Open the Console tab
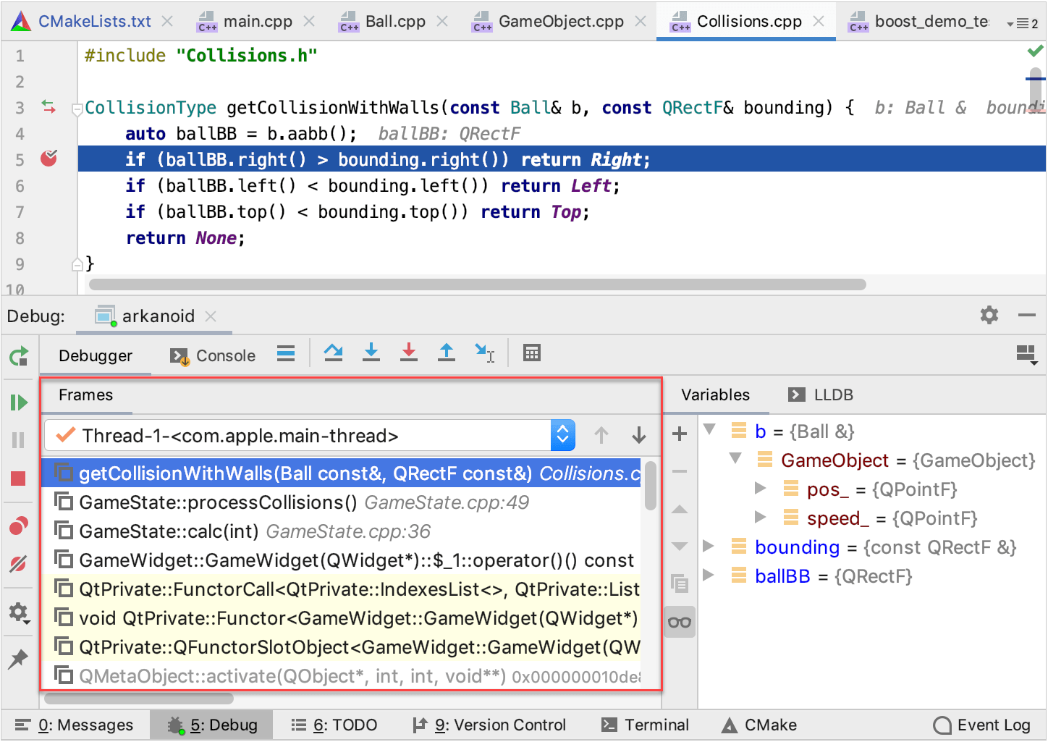The width and height of the screenshot is (1048, 742). pos(213,355)
